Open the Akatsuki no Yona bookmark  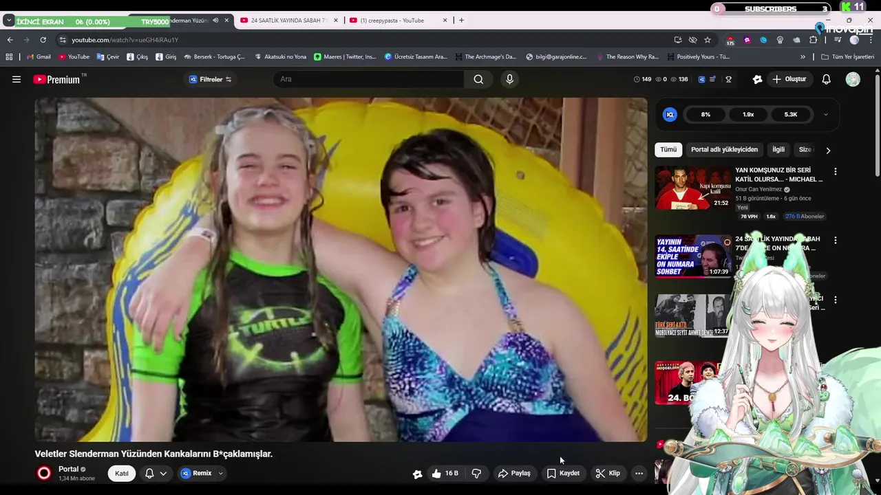coord(280,57)
